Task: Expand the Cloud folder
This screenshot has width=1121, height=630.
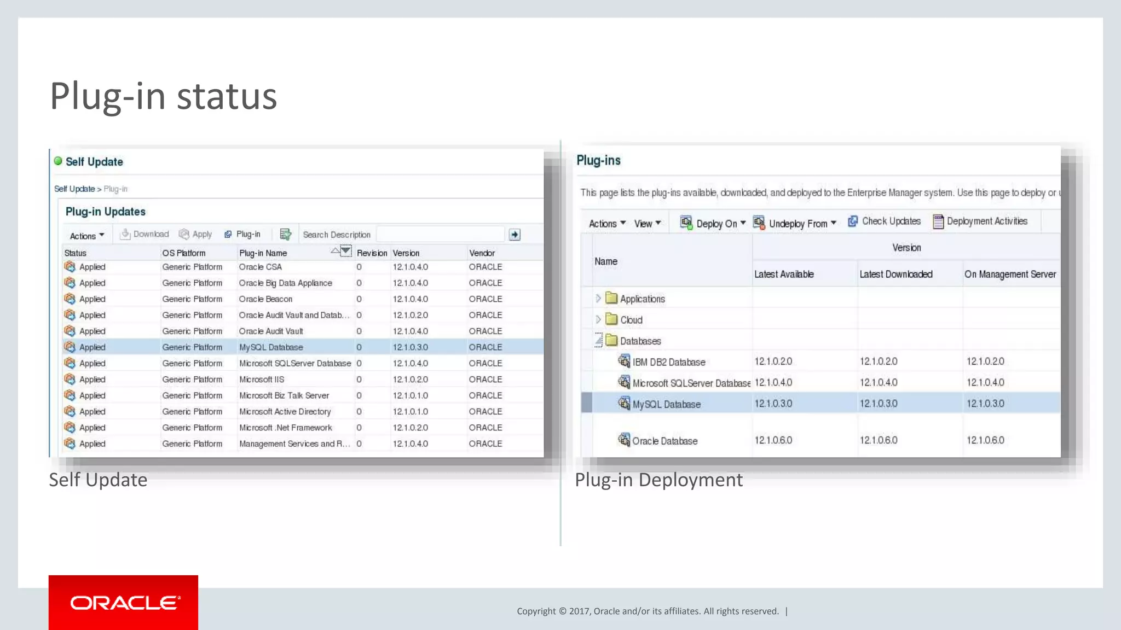Action: pos(598,319)
